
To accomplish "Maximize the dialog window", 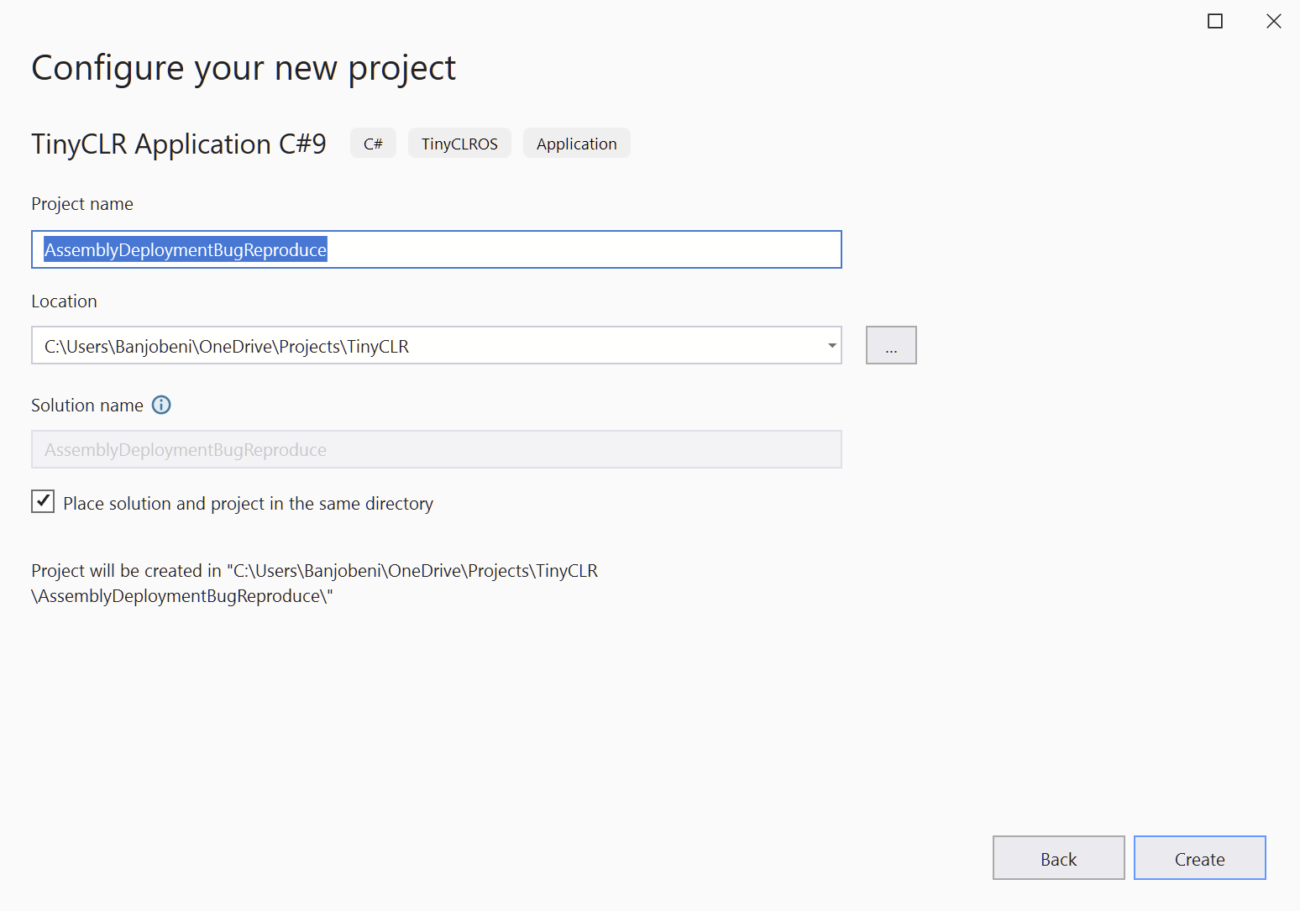I will click(x=1214, y=21).
